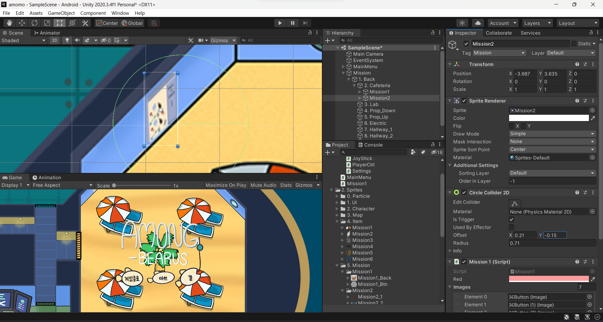Pick sprite object selector for Mission2

click(x=592, y=110)
